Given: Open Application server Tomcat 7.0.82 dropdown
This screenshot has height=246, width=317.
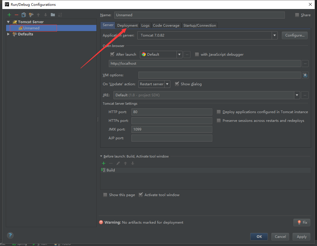Looking at the screenshot, I should point(274,35).
